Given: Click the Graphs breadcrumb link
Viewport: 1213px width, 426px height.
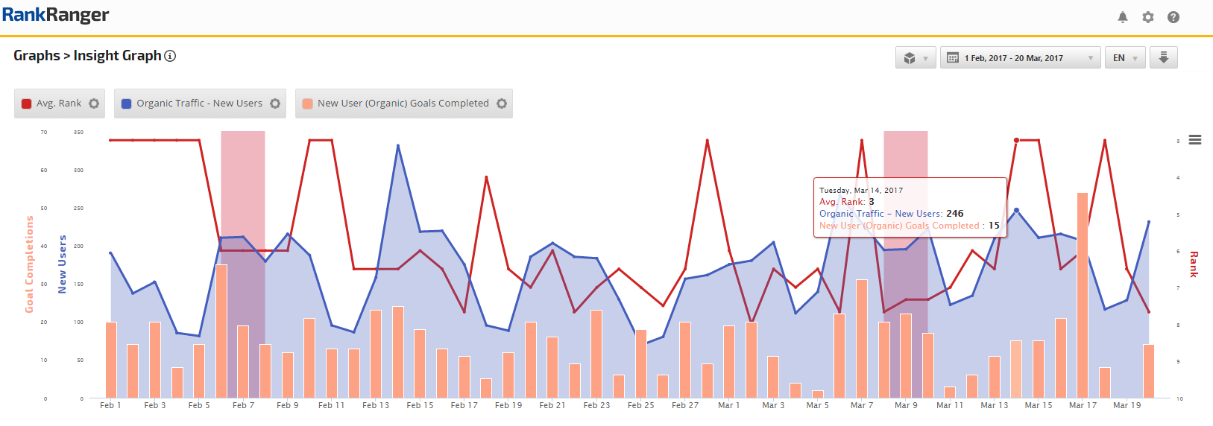Looking at the screenshot, I should coord(37,56).
